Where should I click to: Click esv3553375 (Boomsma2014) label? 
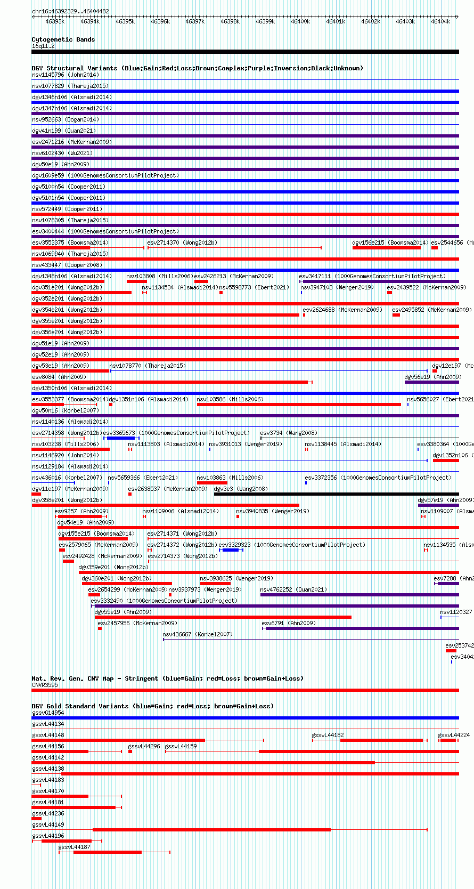point(70,243)
